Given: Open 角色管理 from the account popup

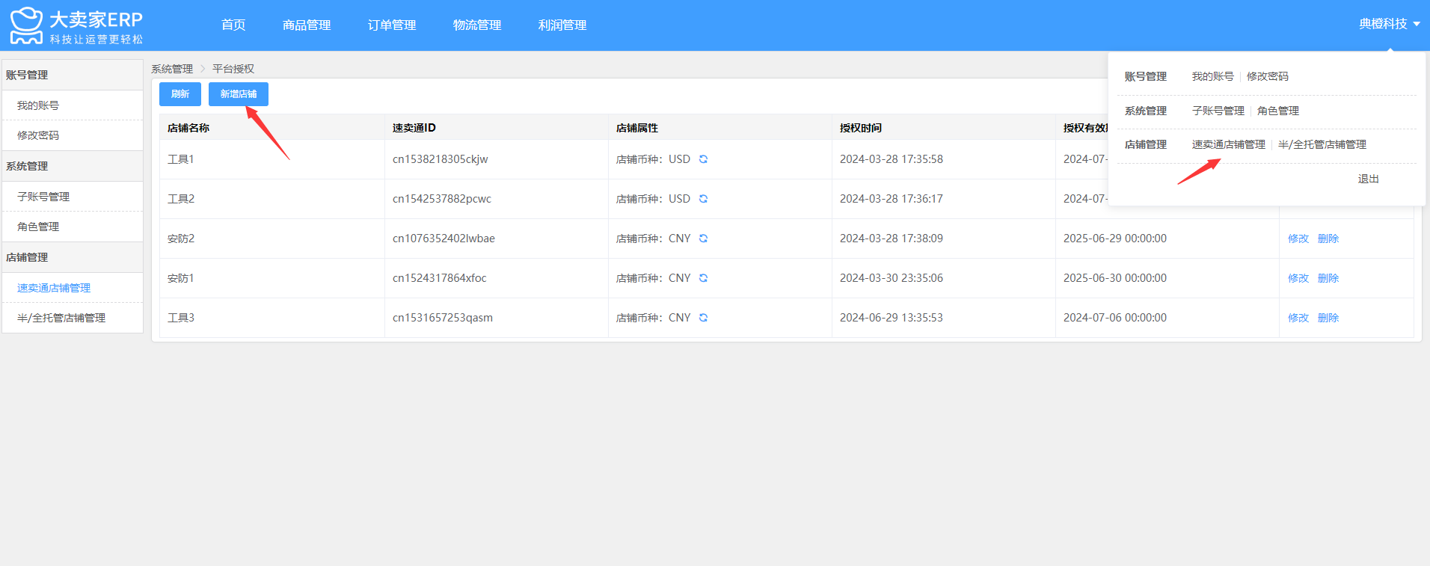Looking at the screenshot, I should point(1278,111).
